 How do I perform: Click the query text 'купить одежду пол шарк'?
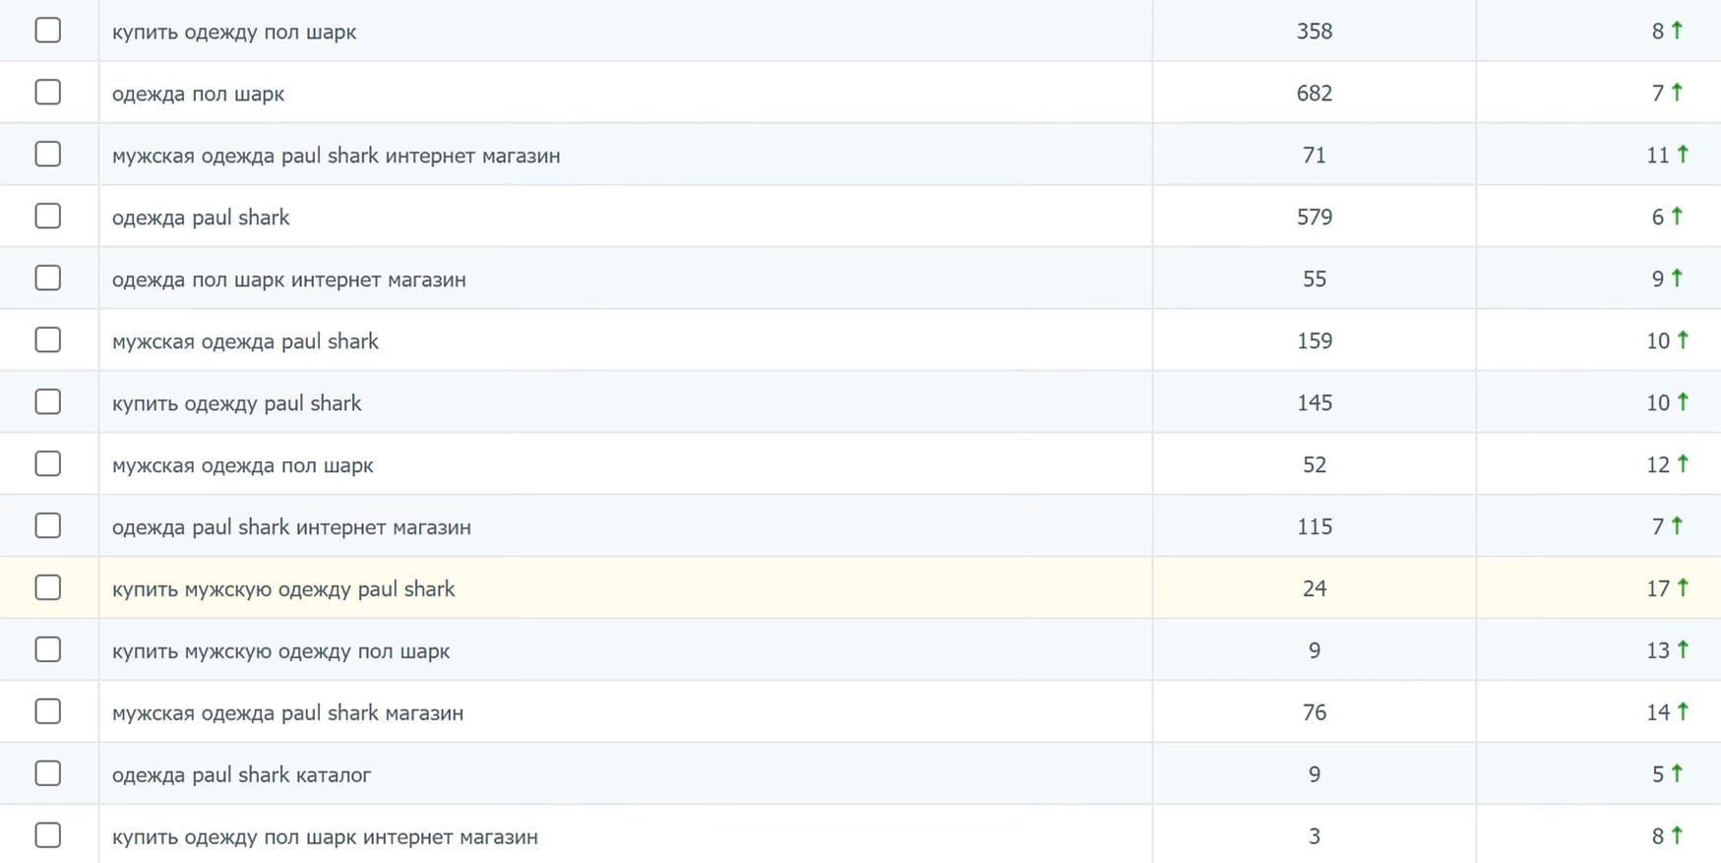(x=234, y=31)
